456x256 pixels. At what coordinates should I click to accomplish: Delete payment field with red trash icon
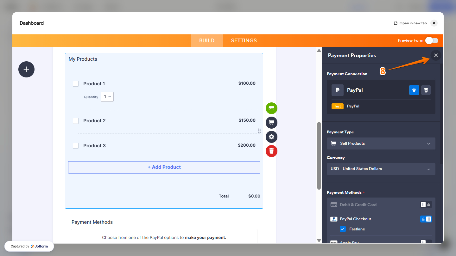[271, 151]
